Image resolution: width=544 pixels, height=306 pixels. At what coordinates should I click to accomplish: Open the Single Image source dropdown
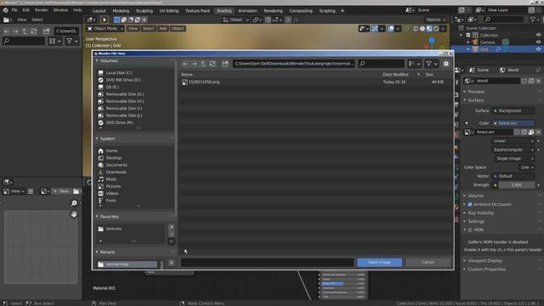(513, 159)
